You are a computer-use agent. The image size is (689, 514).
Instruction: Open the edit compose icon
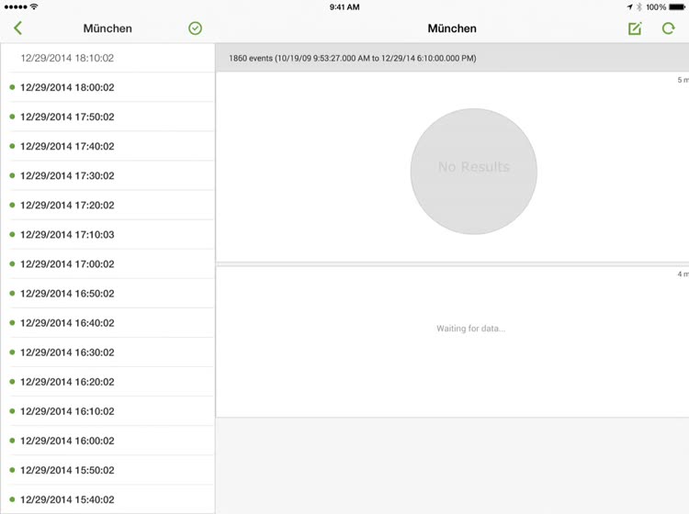pyautogui.click(x=635, y=28)
